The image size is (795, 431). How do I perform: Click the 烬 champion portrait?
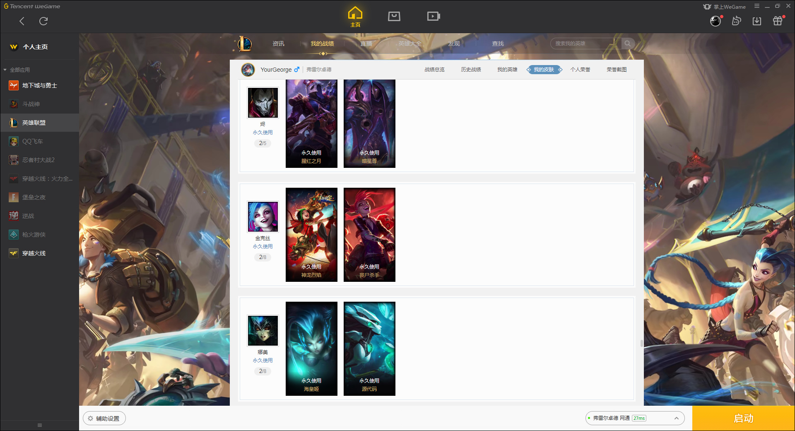click(263, 103)
